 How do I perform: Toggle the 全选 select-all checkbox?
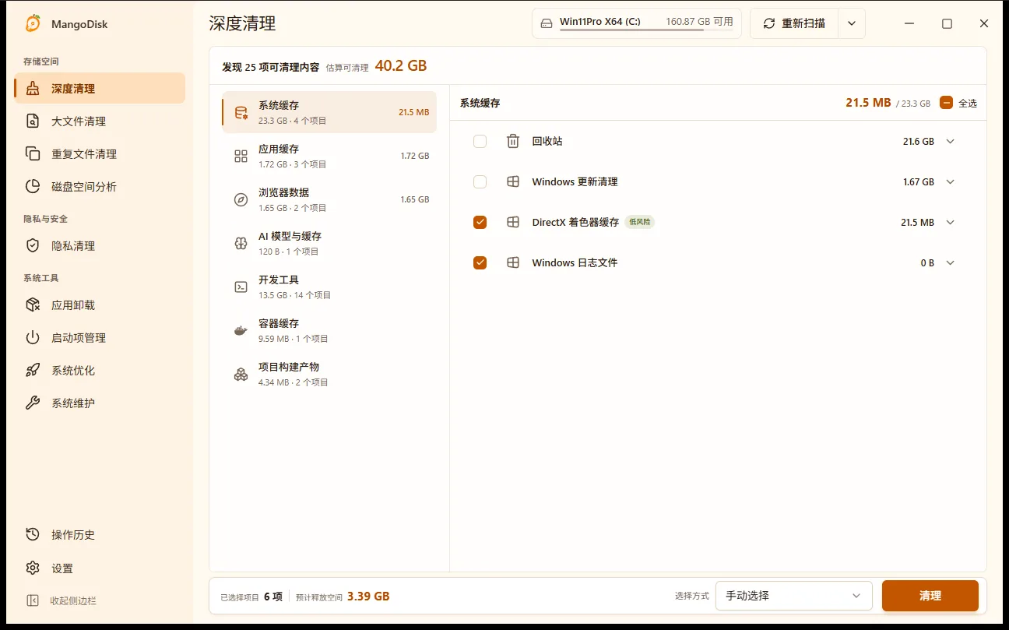pos(946,103)
